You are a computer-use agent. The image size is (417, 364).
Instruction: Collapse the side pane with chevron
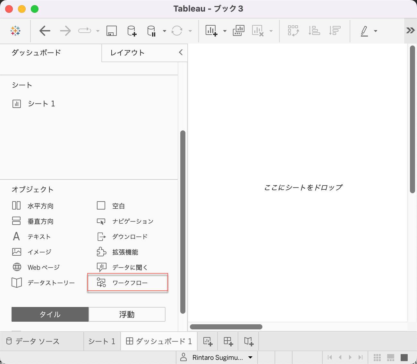[x=181, y=52]
